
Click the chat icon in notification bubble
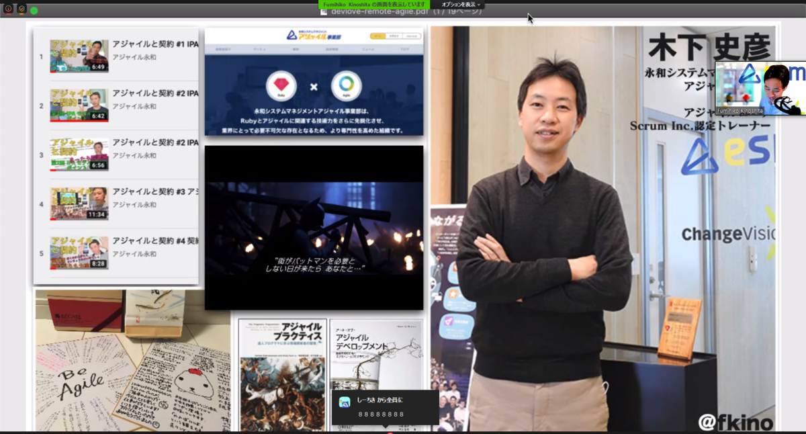pyautogui.click(x=345, y=402)
